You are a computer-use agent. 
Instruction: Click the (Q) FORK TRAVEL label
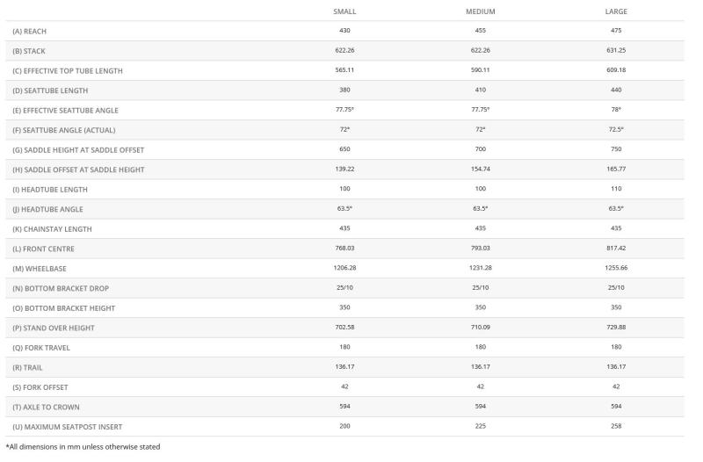[x=41, y=348]
